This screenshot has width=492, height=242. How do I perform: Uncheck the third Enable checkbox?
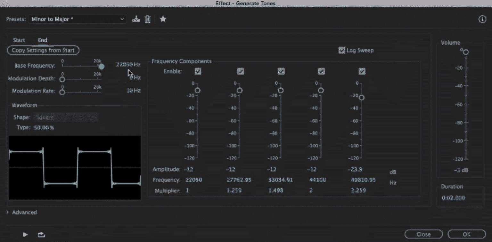281,71
